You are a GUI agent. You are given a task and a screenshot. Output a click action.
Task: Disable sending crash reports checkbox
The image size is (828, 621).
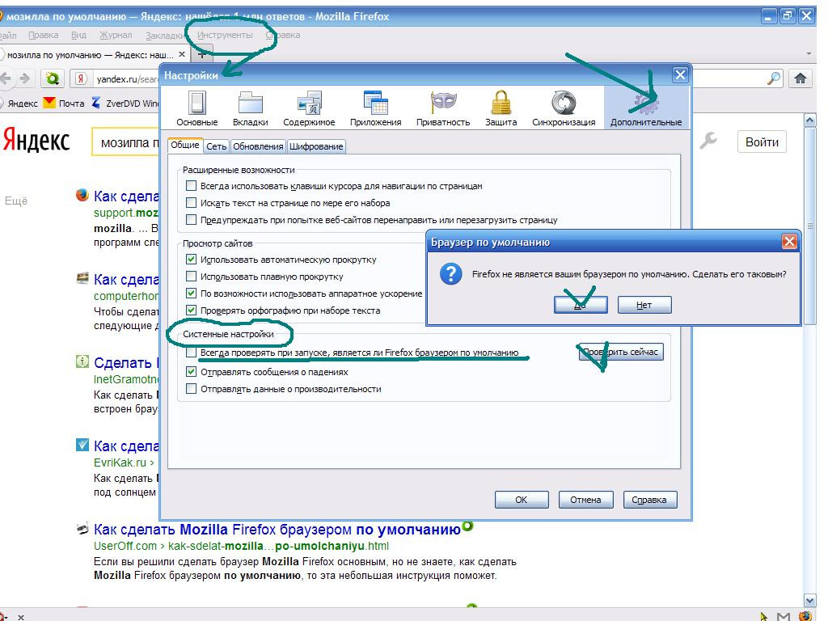click(x=192, y=372)
